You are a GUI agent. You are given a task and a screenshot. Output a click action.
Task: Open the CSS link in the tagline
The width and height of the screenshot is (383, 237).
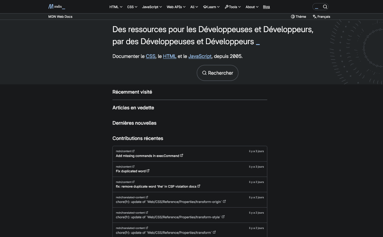point(150,56)
